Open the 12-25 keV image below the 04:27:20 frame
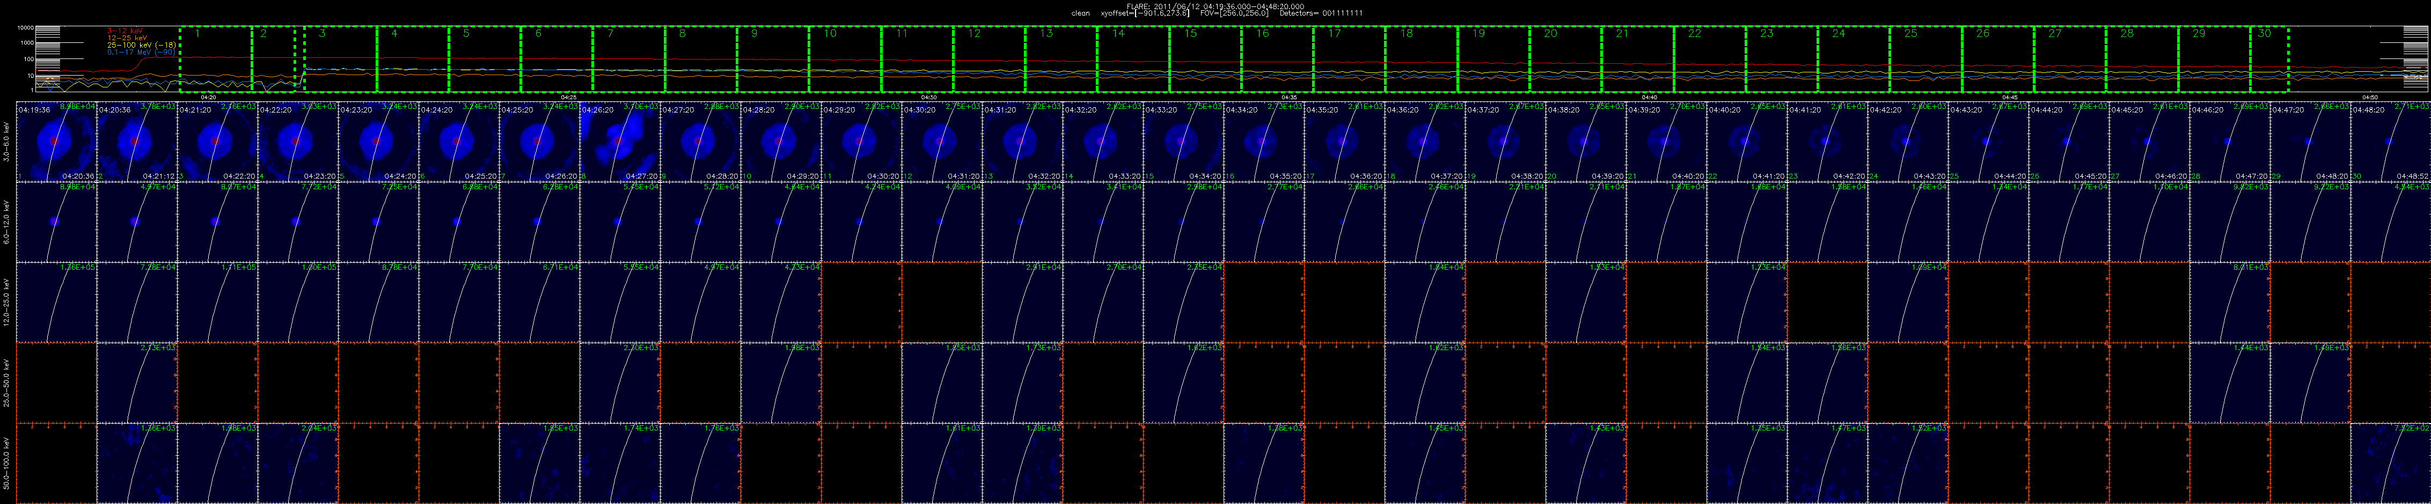 699,301
